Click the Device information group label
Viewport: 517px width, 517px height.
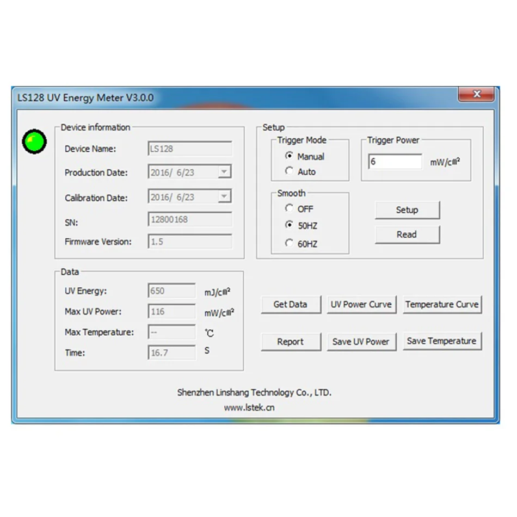96,127
